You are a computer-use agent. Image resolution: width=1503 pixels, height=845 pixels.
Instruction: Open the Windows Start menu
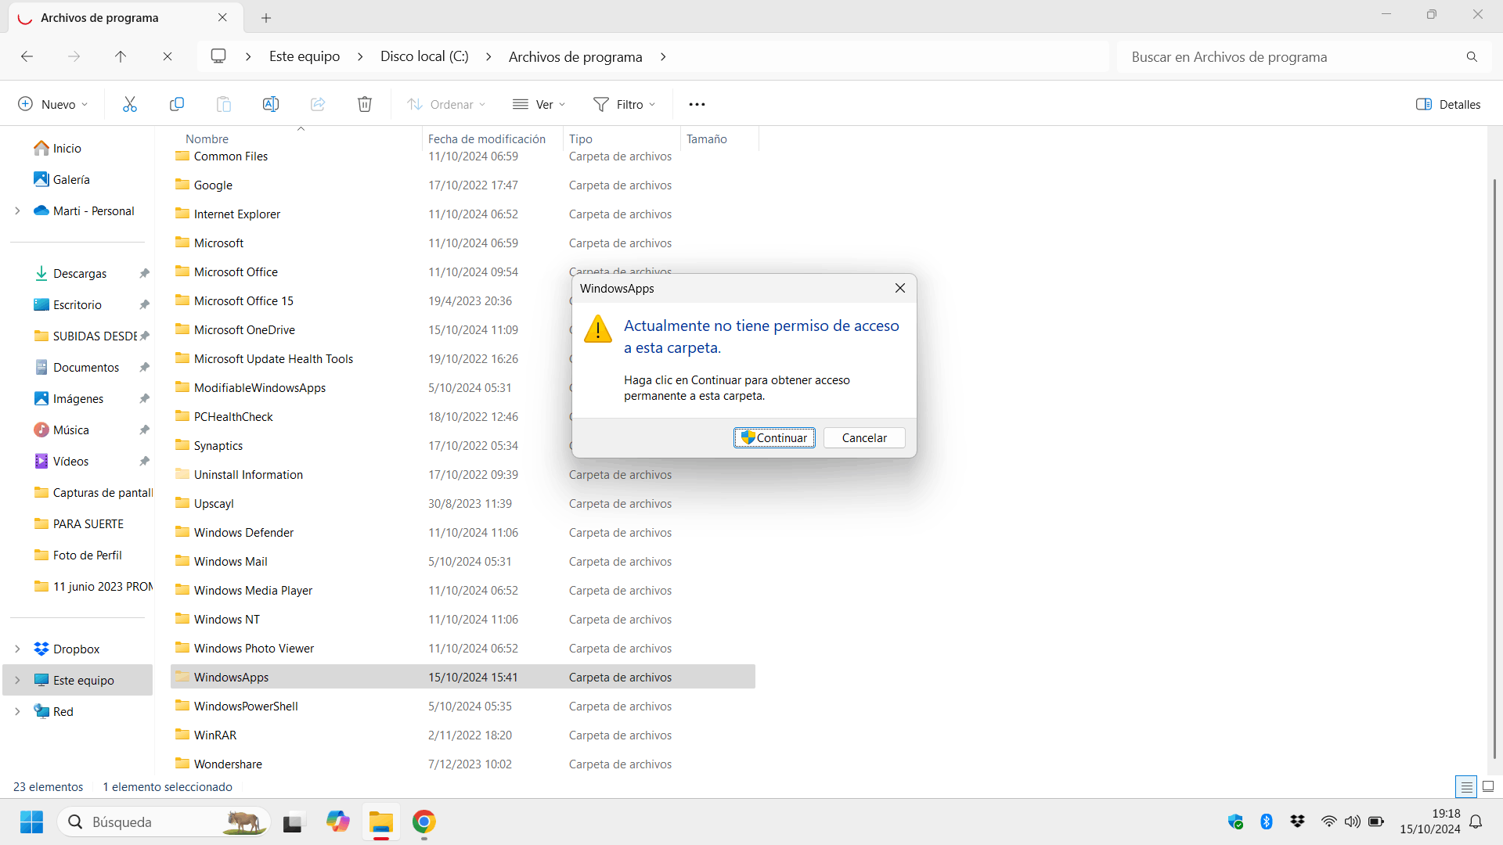(31, 822)
